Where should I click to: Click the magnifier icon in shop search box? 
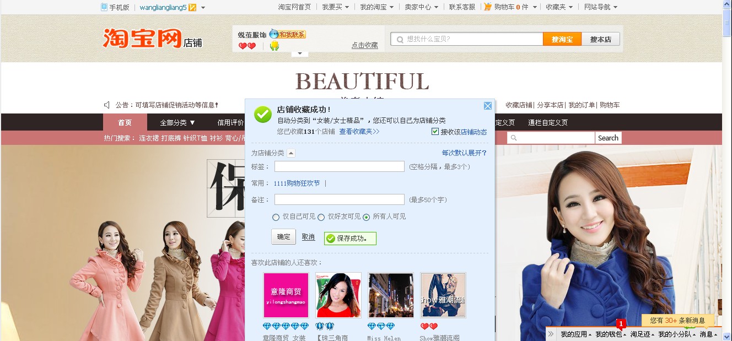513,138
